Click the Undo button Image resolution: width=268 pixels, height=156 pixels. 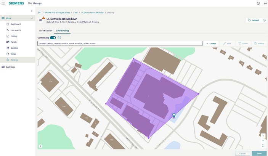point(243,43)
